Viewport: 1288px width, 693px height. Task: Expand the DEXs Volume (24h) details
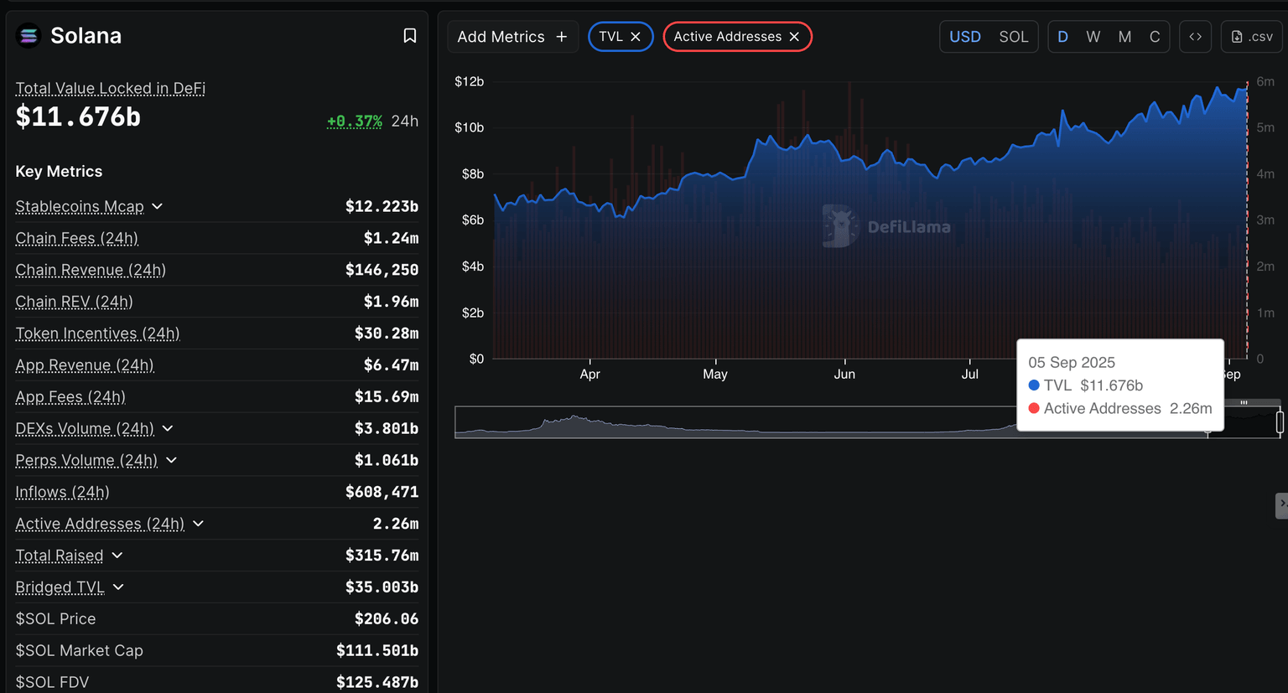tap(168, 428)
